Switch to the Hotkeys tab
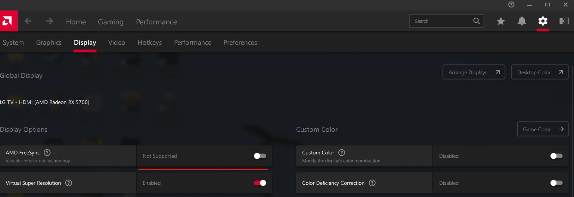Viewport: 574px width, 197px height. coord(150,43)
